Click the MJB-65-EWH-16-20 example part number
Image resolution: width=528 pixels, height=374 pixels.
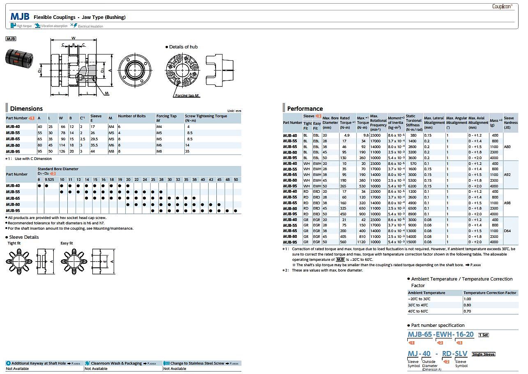click(x=441, y=334)
